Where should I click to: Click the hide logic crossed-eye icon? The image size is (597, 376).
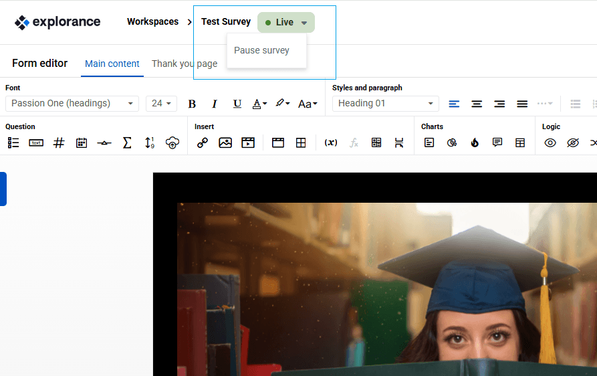click(x=573, y=143)
